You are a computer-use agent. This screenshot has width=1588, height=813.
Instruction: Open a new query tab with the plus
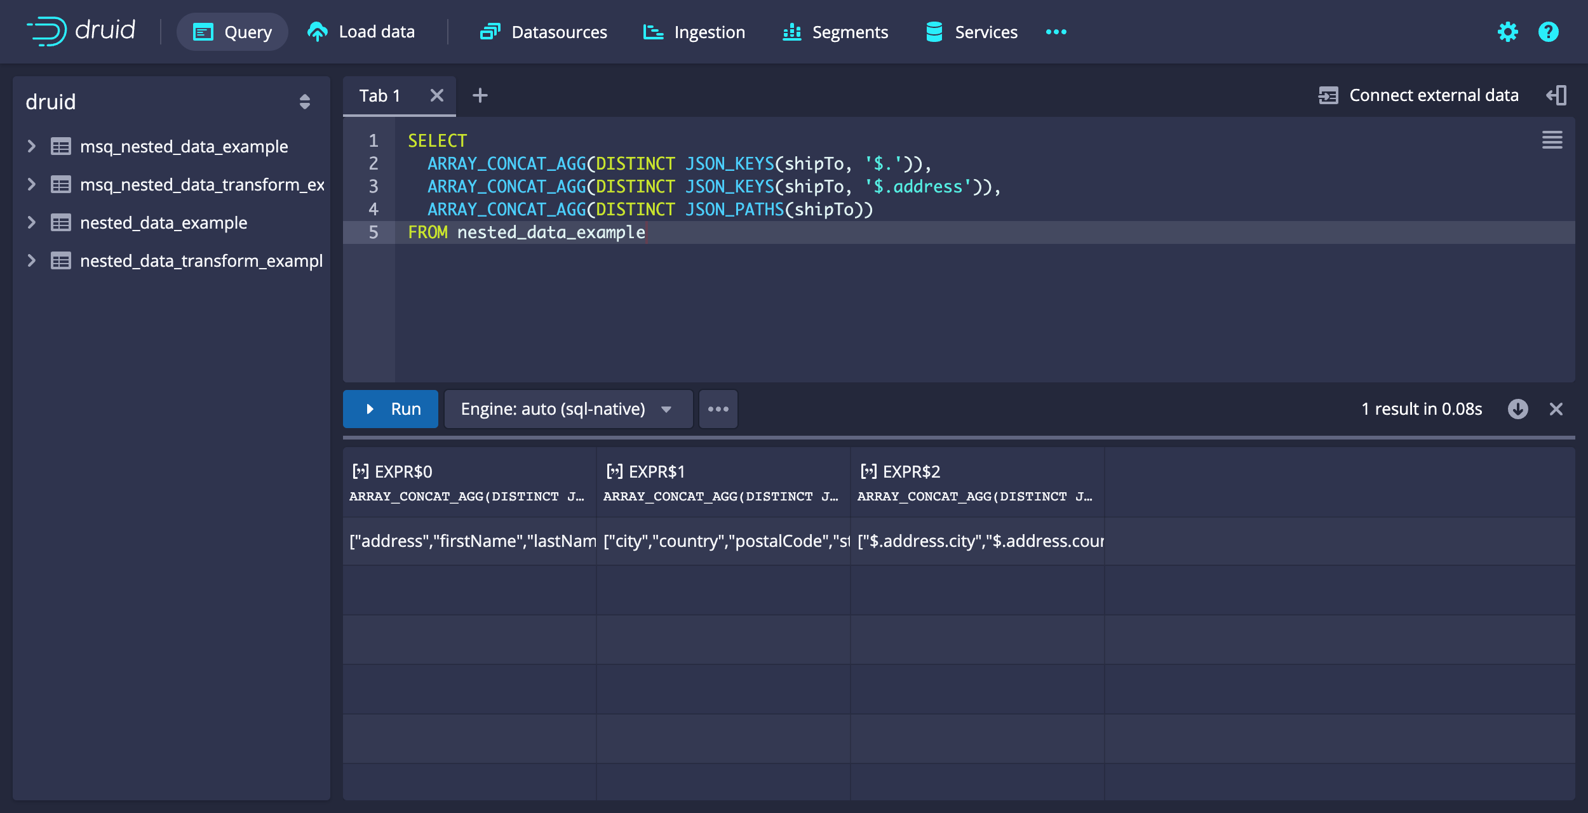(480, 95)
